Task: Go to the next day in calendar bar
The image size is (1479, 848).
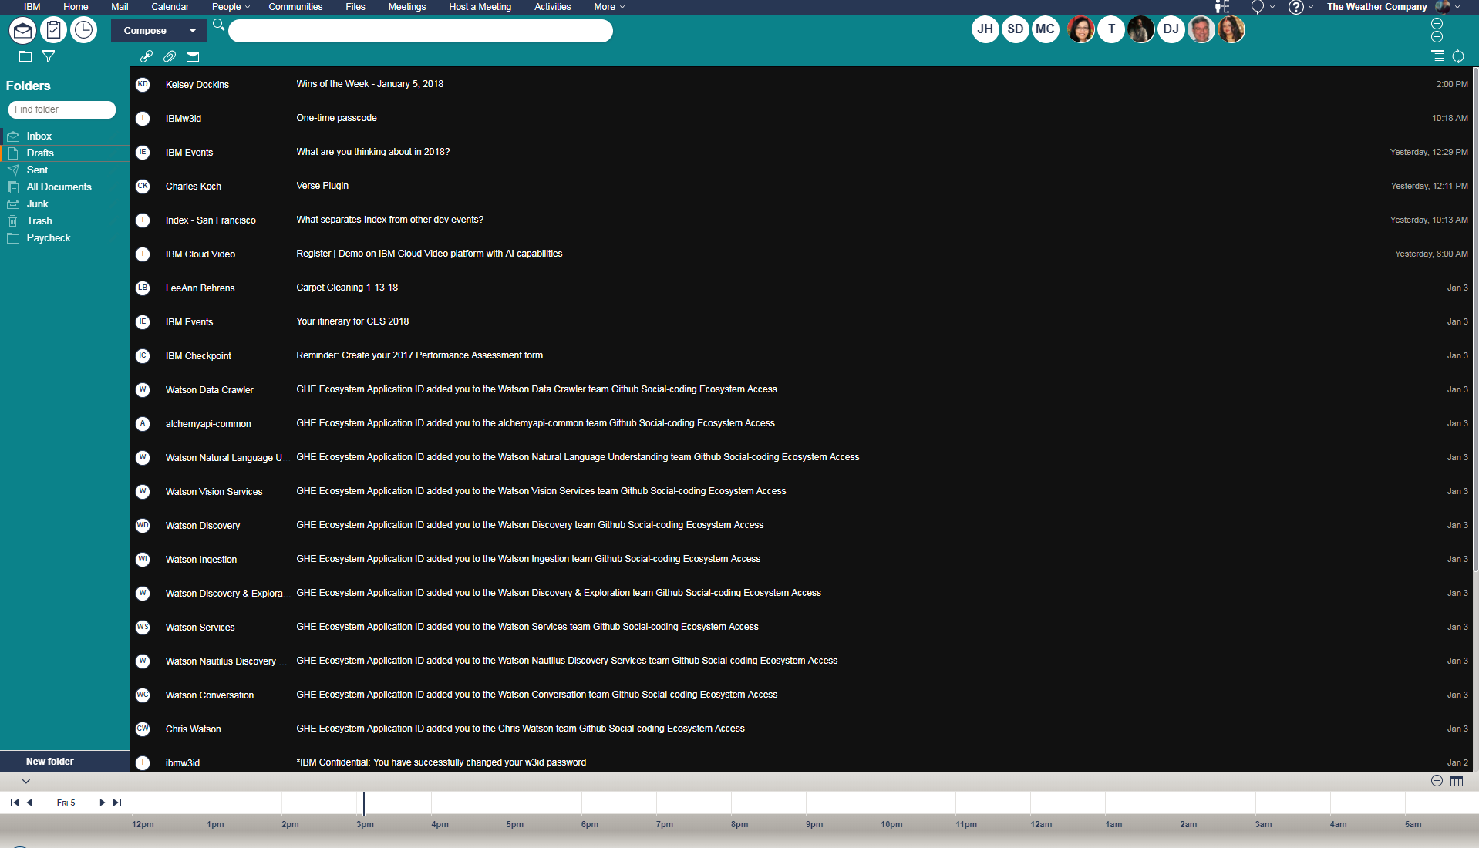Action: tap(102, 803)
